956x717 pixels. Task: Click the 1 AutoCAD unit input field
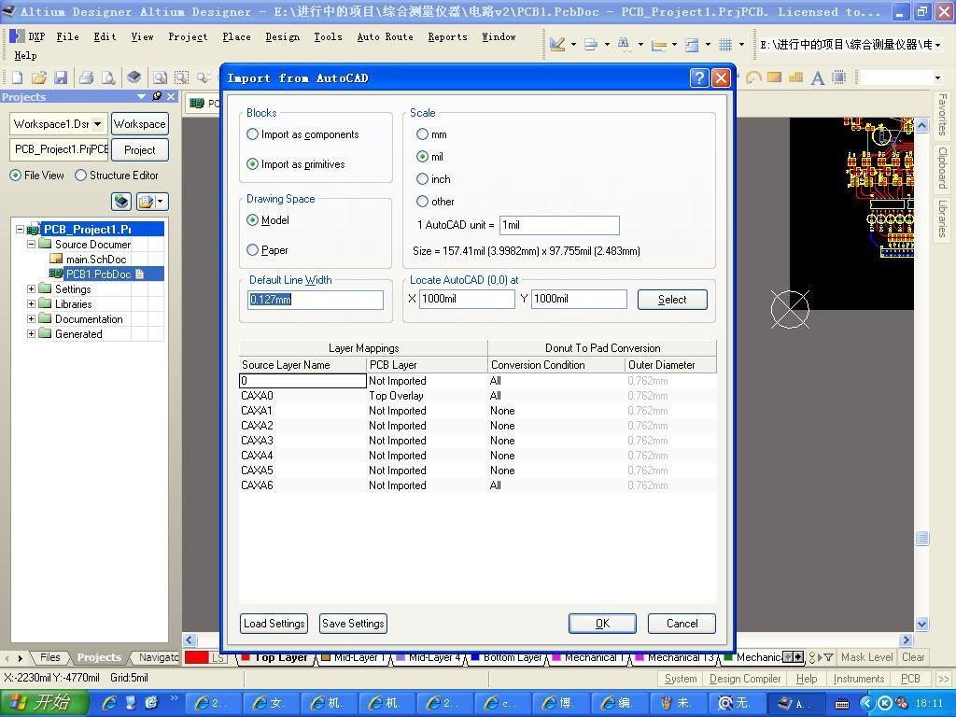559,225
